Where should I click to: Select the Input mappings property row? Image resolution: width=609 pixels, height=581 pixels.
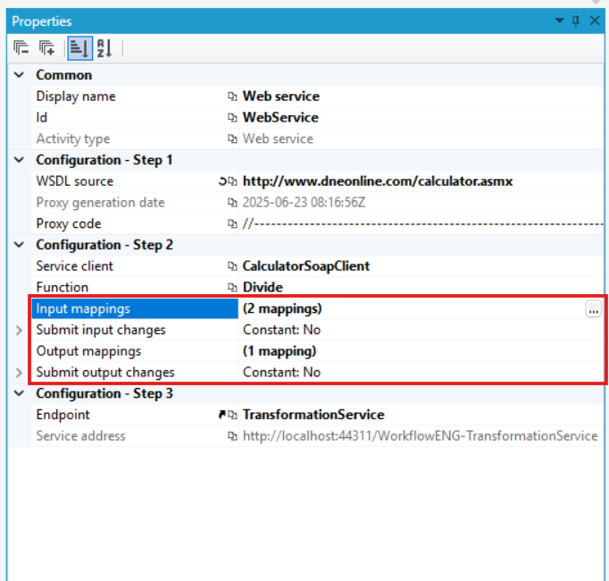pos(317,308)
